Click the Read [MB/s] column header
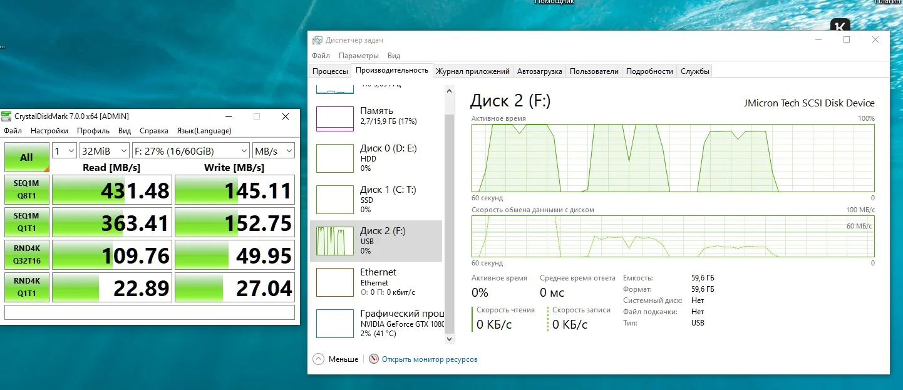The width and height of the screenshot is (903, 390). tap(111, 168)
